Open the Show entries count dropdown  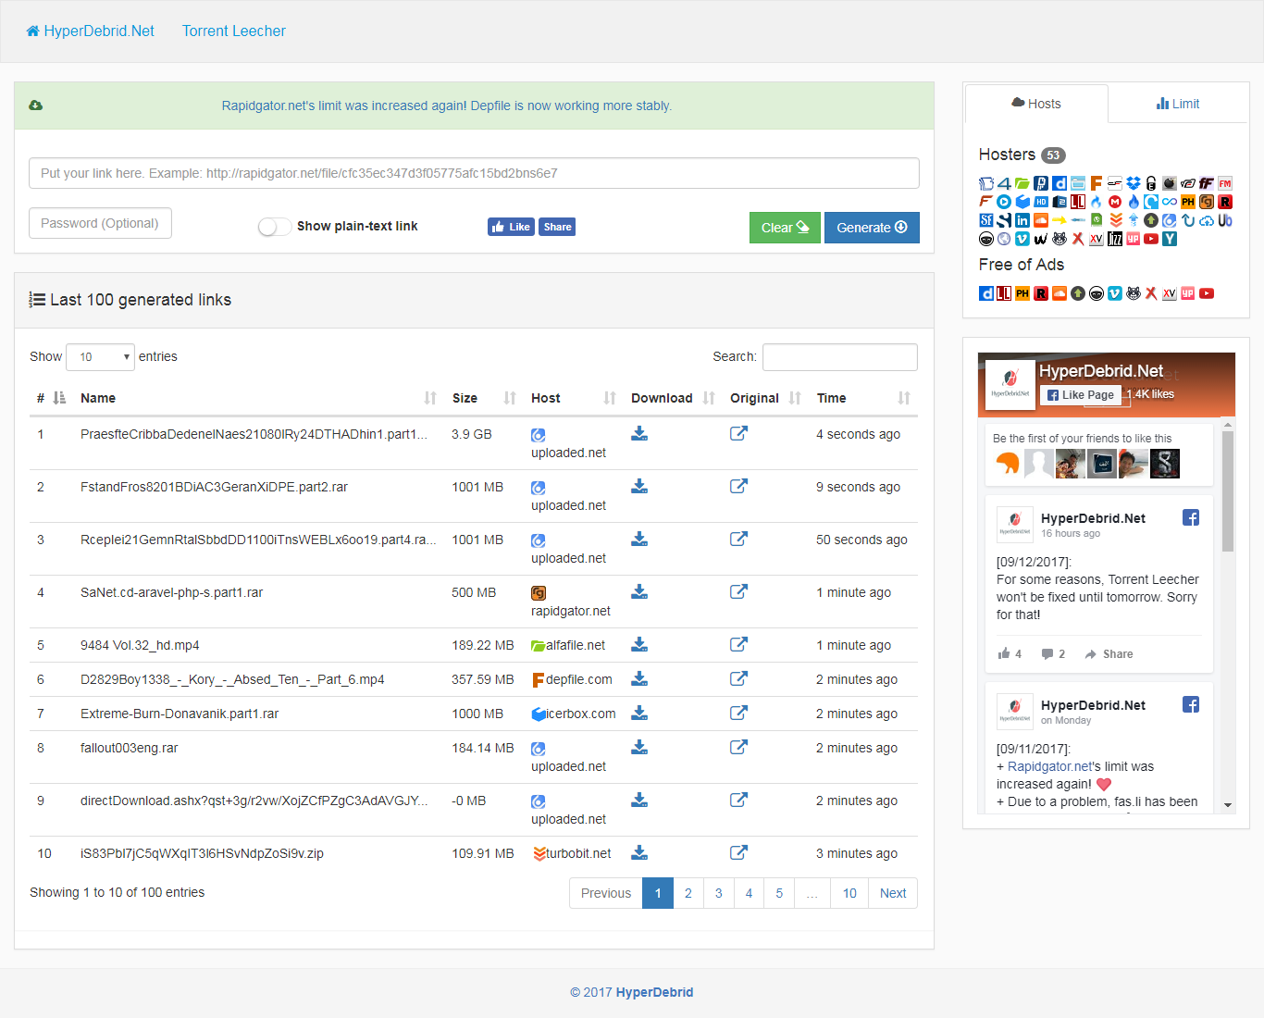[x=100, y=356]
